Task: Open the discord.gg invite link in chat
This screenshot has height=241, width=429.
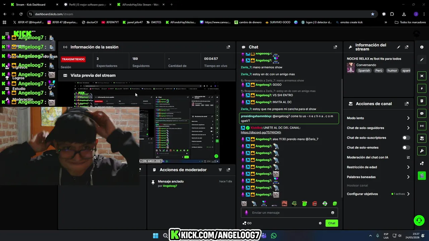Action: coord(261,133)
